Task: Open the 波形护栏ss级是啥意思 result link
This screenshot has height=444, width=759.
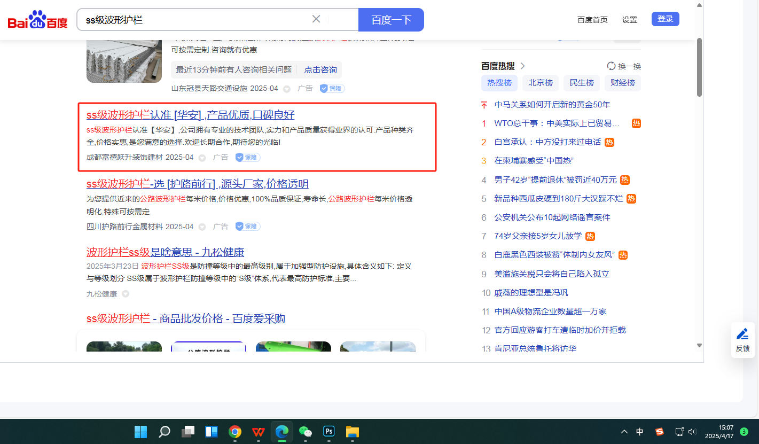Action: click(x=165, y=252)
